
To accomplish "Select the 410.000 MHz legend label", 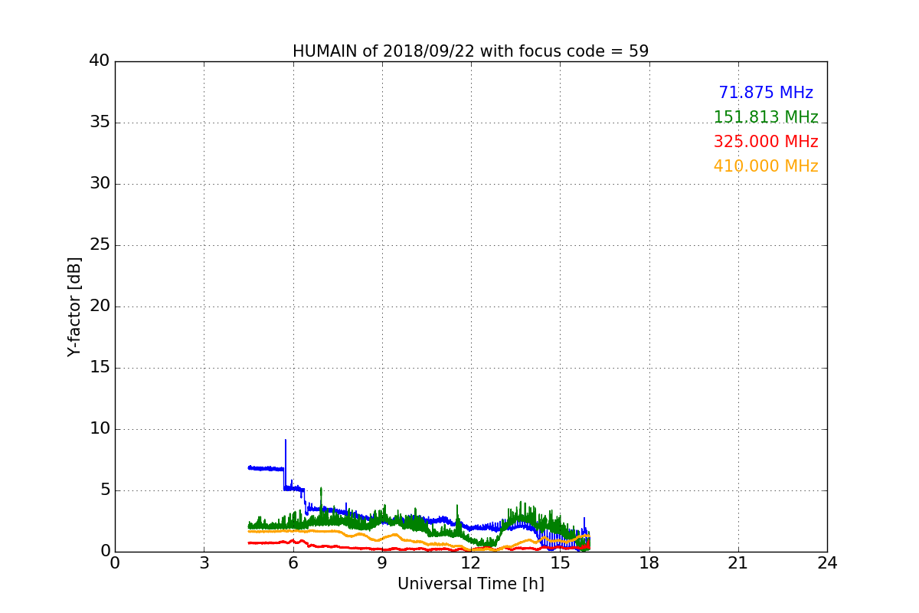I will (x=766, y=166).
